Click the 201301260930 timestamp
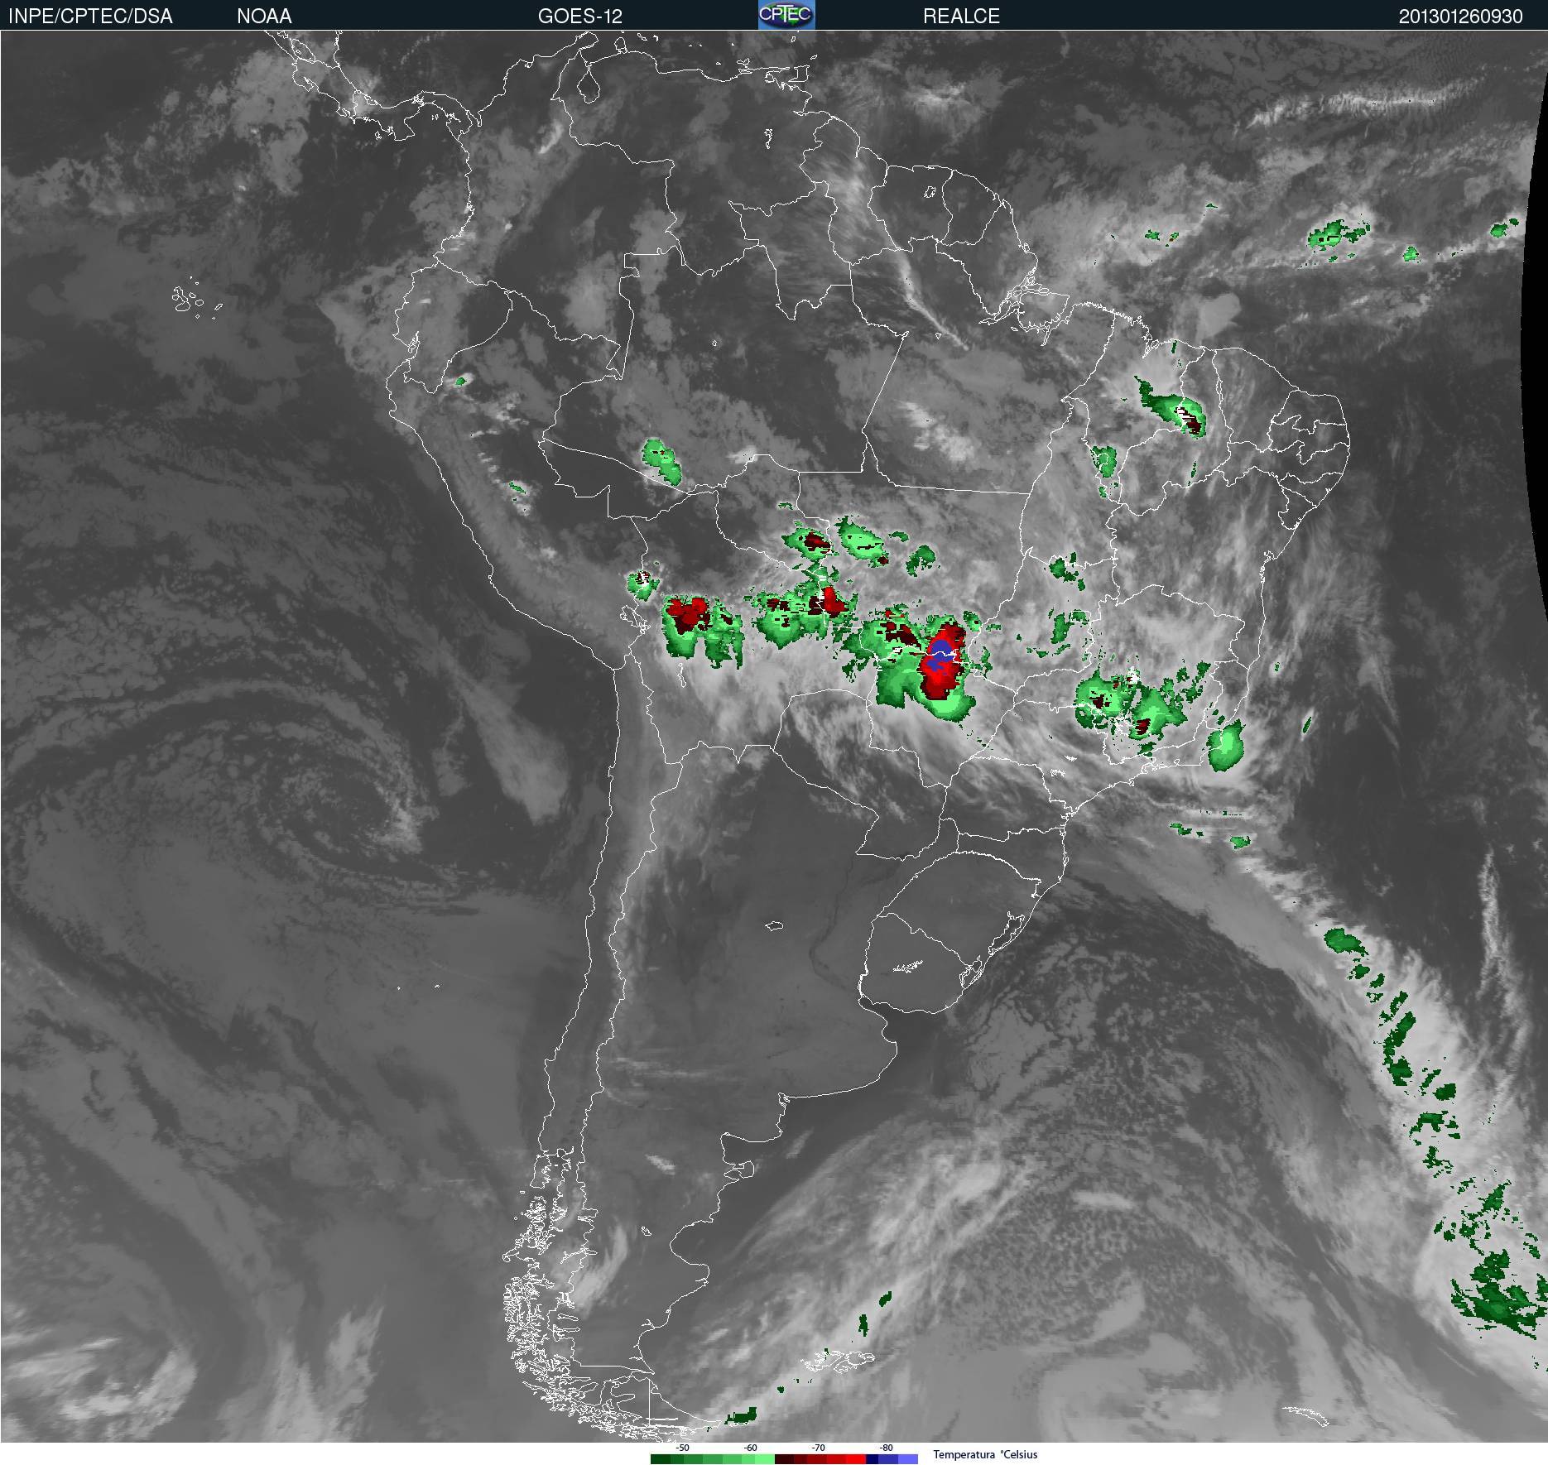1548x1465 pixels. point(1460,16)
